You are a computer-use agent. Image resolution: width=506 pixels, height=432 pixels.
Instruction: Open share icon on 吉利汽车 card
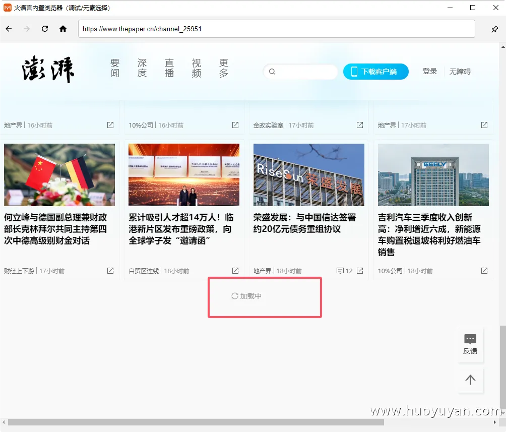pos(484,271)
